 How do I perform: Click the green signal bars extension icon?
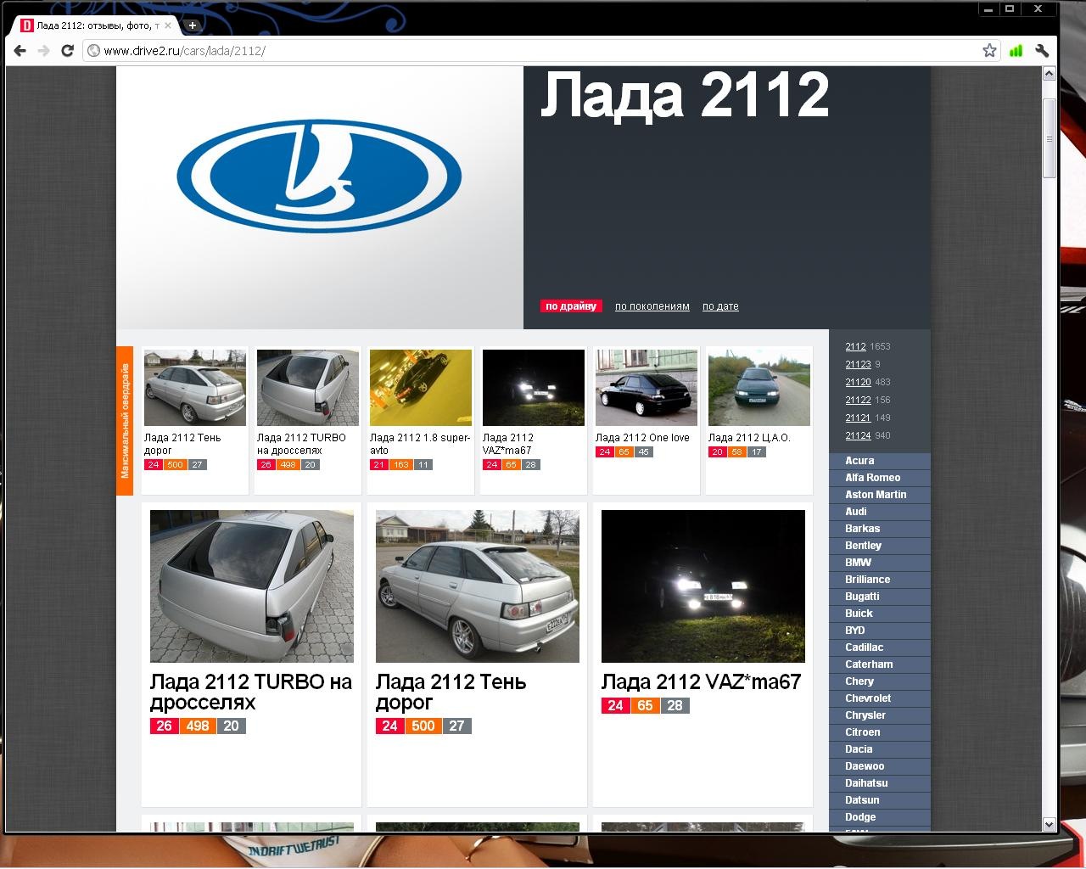coord(1016,51)
